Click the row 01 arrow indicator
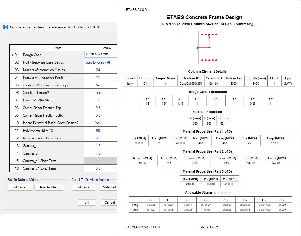 coord(12,55)
